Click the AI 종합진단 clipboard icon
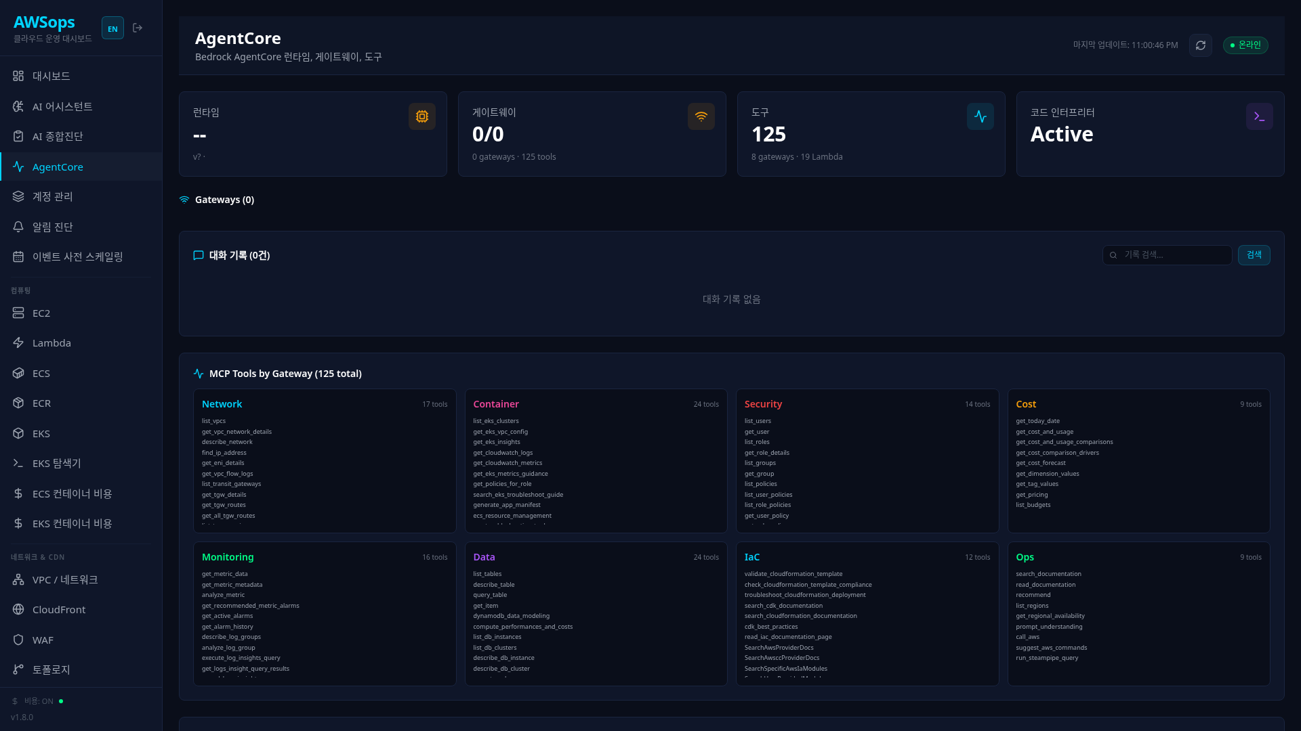Screen dimensions: 1301x731 pyautogui.click(x=18, y=136)
